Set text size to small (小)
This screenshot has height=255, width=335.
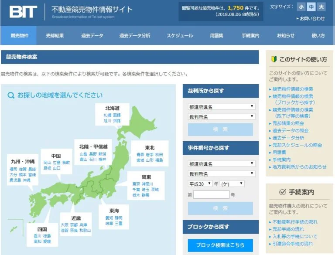click(x=301, y=7)
